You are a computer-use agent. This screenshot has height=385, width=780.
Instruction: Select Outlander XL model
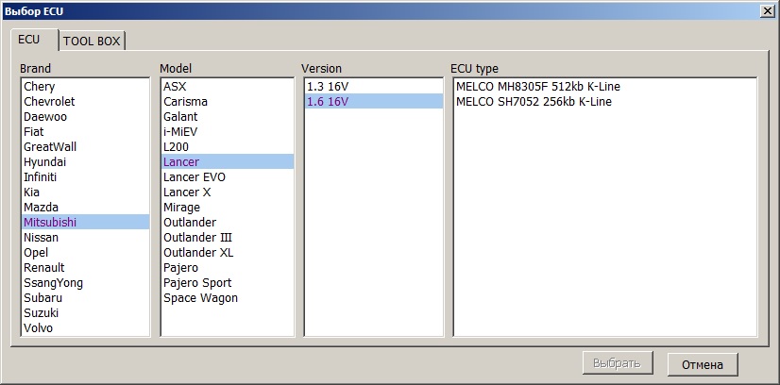click(x=228, y=252)
